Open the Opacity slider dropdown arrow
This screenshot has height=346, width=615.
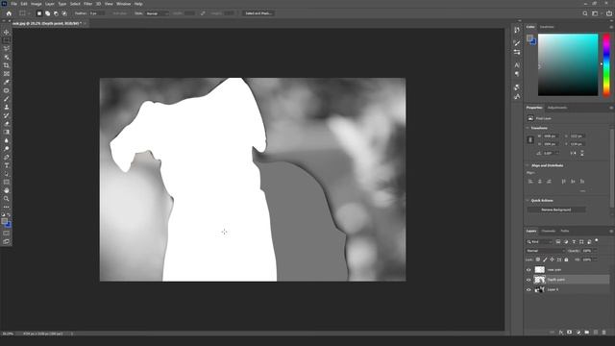(x=595, y=251)
